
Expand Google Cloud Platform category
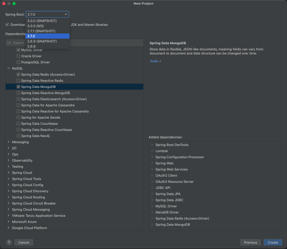pos(9,228)
